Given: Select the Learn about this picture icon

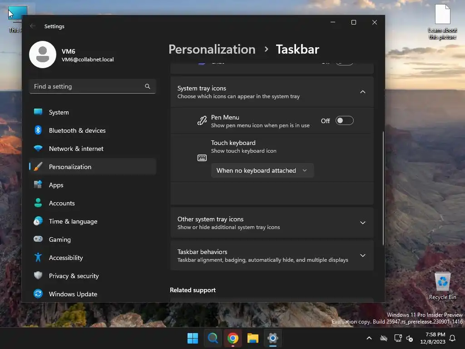Looking at the screenshot, I should click(442, 22).
